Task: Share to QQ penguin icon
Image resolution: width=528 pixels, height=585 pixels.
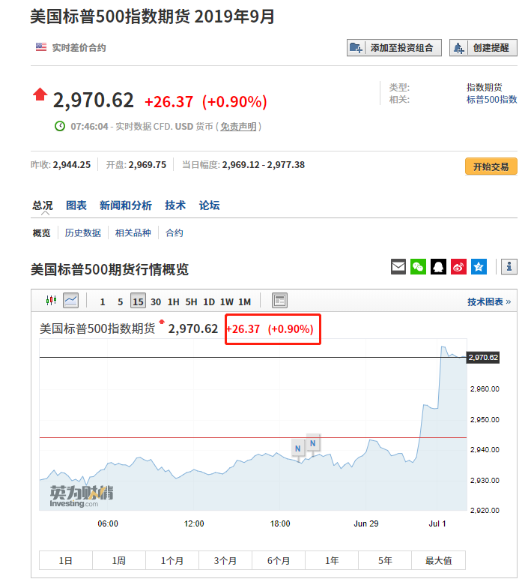Action: [x=439, y=266]
